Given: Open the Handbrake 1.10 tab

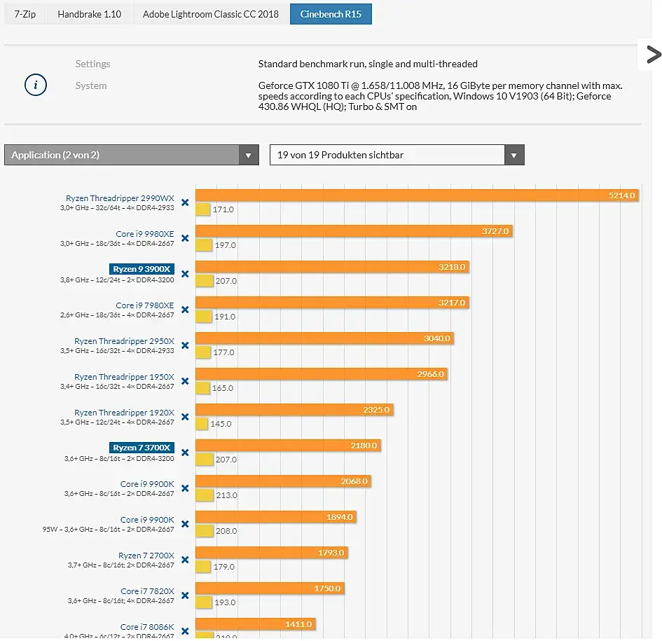Looking at the screenshot, I should [x=89, y=13].
